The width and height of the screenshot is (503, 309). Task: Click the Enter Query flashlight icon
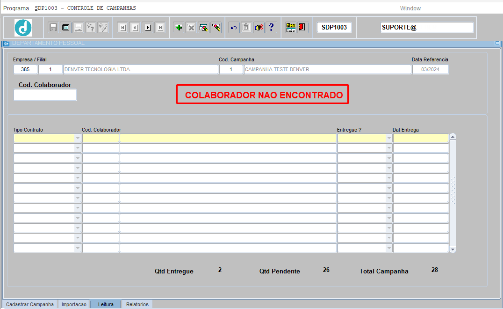click(x=91, y=28)
